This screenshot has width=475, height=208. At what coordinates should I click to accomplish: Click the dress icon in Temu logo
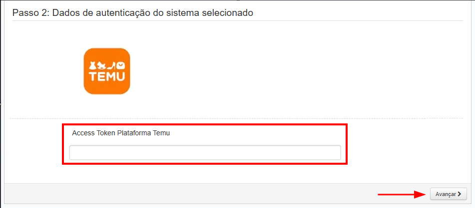coord(92,65)
